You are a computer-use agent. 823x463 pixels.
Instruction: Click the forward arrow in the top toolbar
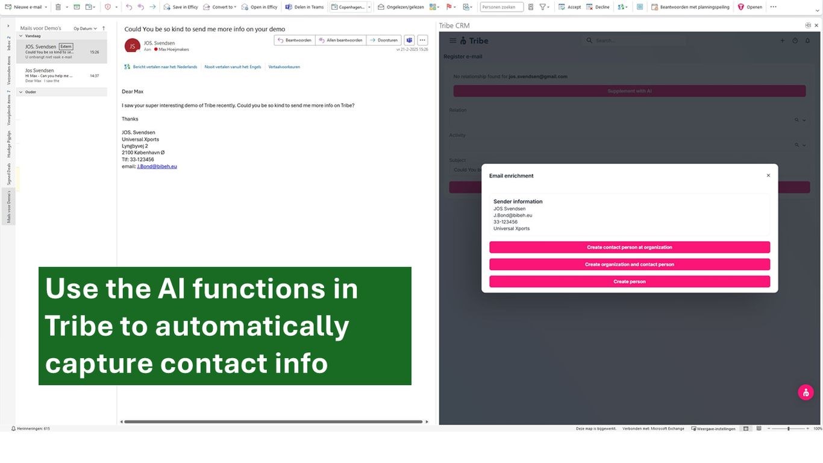coord(152,7)
